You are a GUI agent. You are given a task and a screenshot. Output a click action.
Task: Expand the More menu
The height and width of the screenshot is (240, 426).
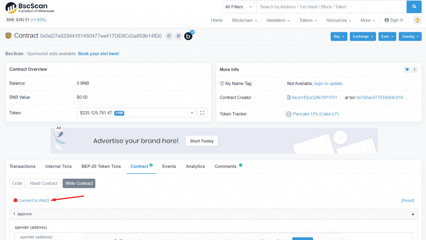[368, 20]
